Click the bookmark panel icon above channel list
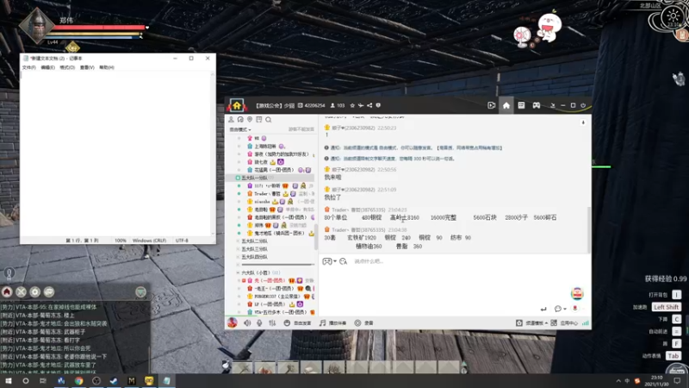This screenshot has height=388, width=689. click(259, 120)
